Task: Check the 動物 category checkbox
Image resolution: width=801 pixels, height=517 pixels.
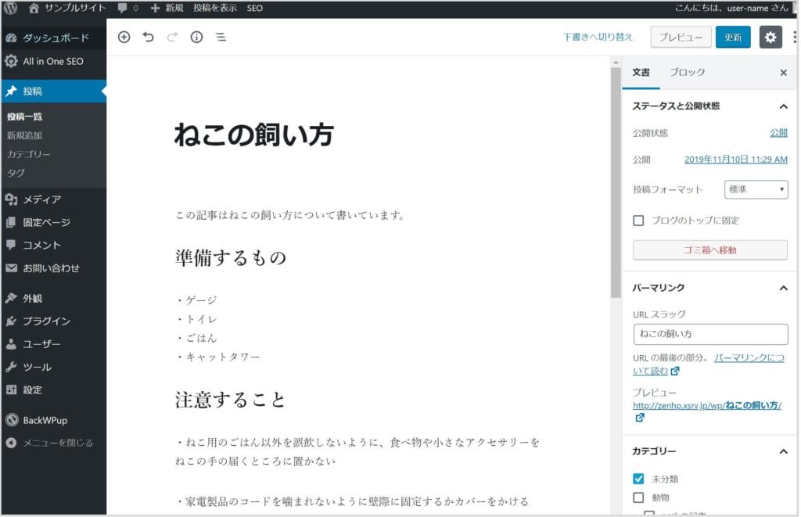Action: tap(638, 497)
